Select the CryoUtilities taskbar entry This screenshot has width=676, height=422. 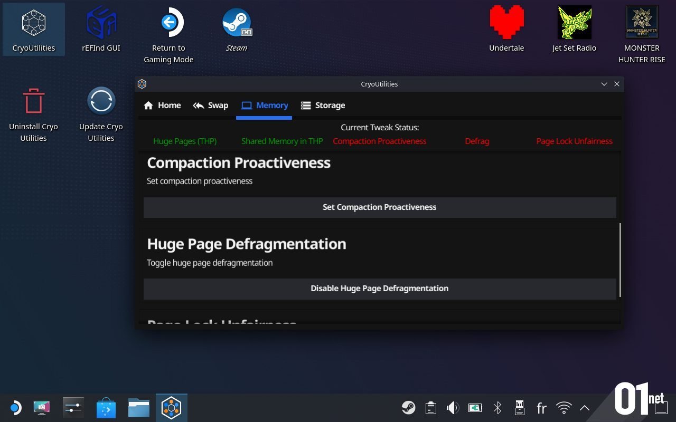172,408
